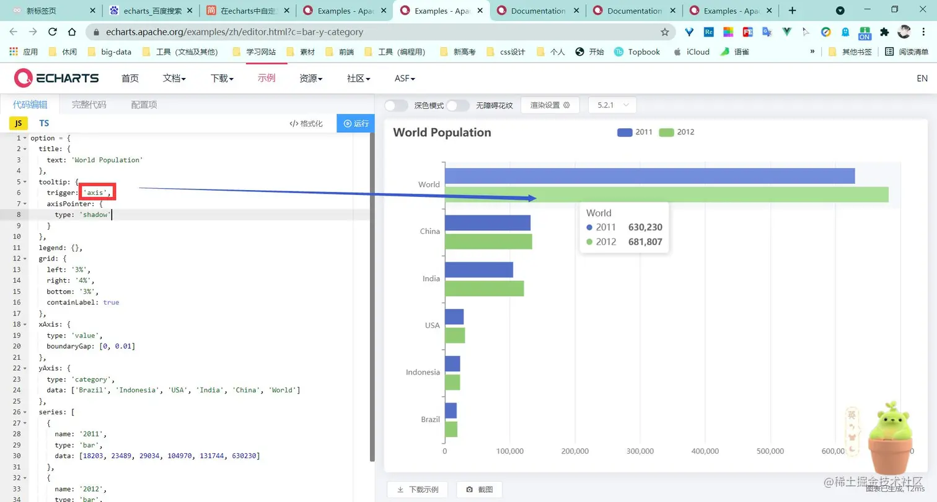
Task: Click the code editor vertical scrollbar
Action: (372, 297)
